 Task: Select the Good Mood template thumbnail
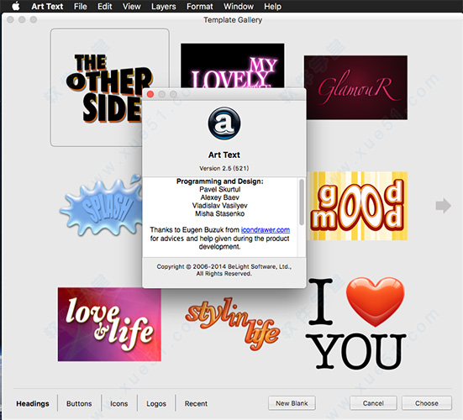point(357,206)
